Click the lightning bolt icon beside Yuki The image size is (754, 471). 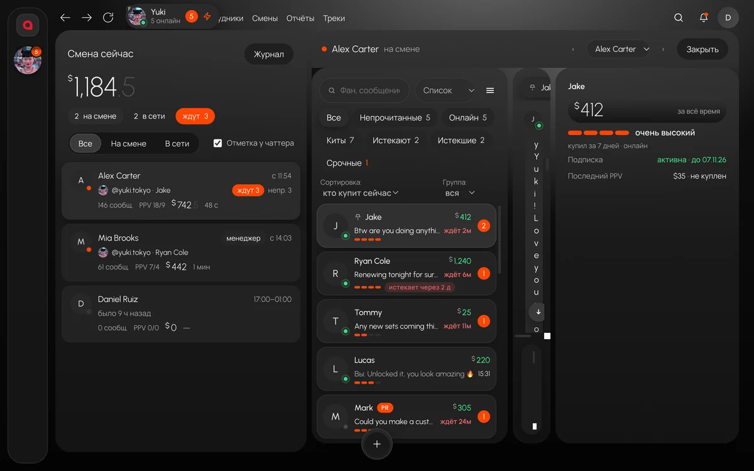click(x=207, y=16)
